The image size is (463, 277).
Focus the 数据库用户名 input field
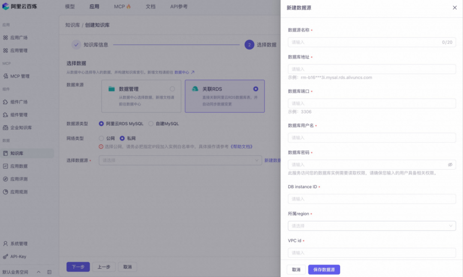(372, 138)
